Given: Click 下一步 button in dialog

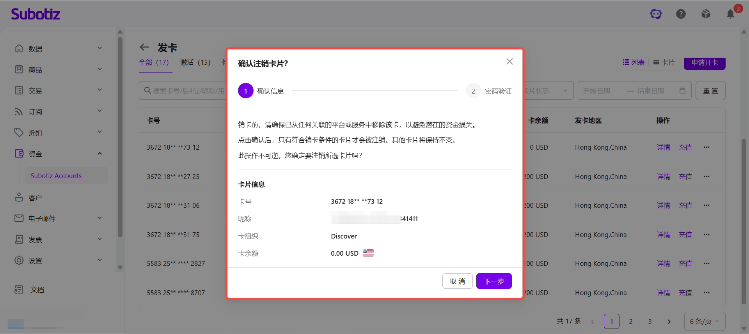Looking at the screenshot, I should [494, 281].
